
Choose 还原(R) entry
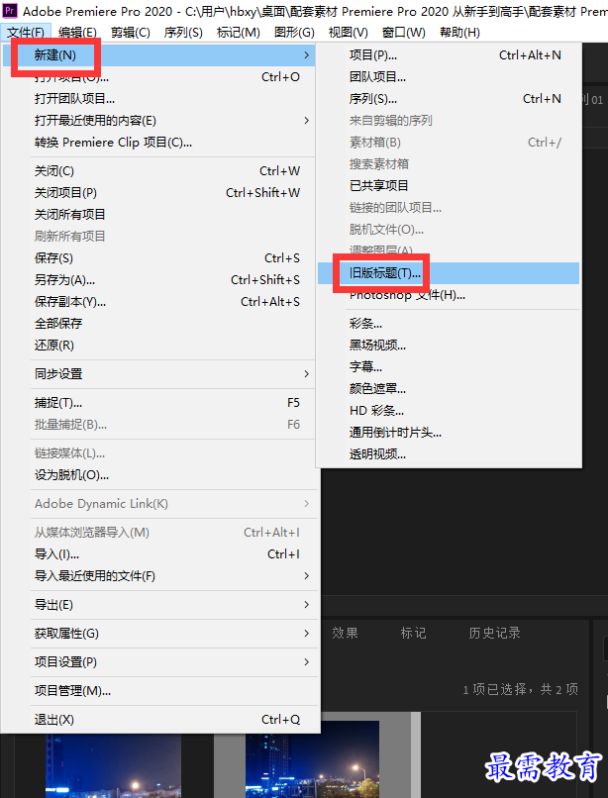coord(158,346)
